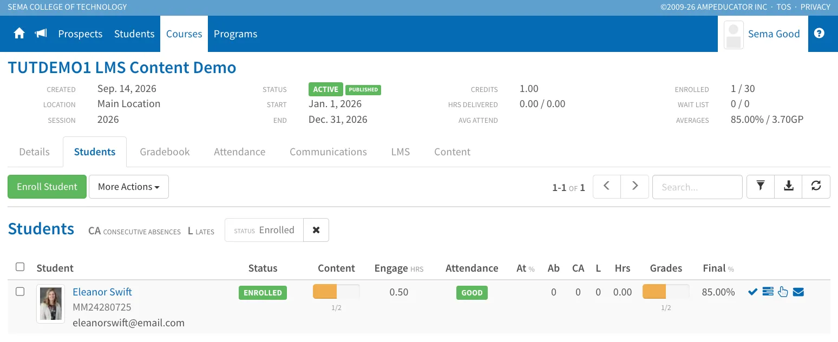Open Eleanor Swift's profile link
The width and height of the screenshot is (838, 342).
[x=102, y=292]
